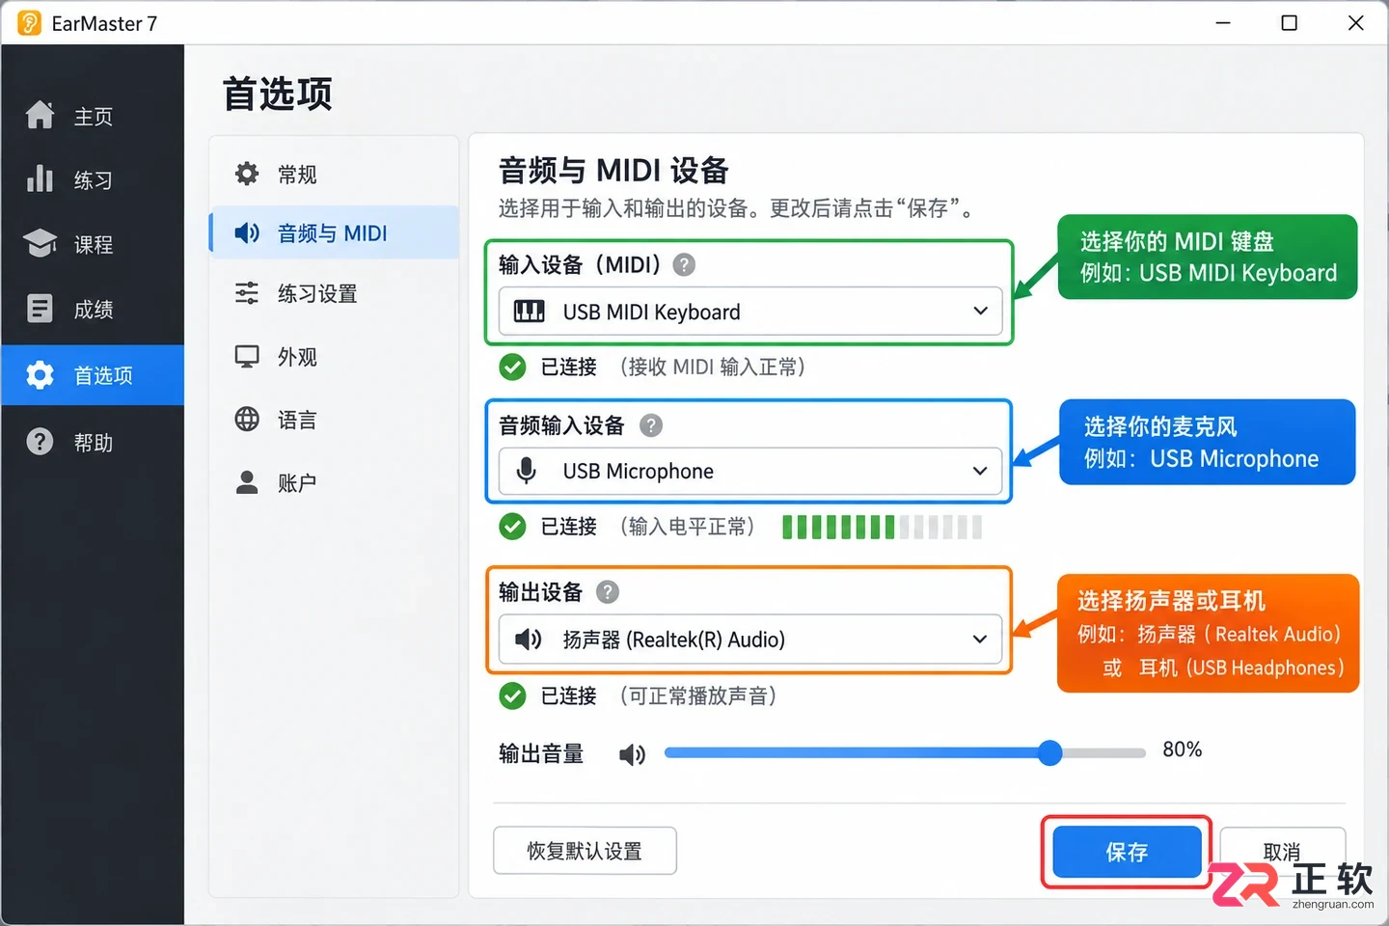Switch to 音频与 MIDI preferences tab

tap(334, 232)
